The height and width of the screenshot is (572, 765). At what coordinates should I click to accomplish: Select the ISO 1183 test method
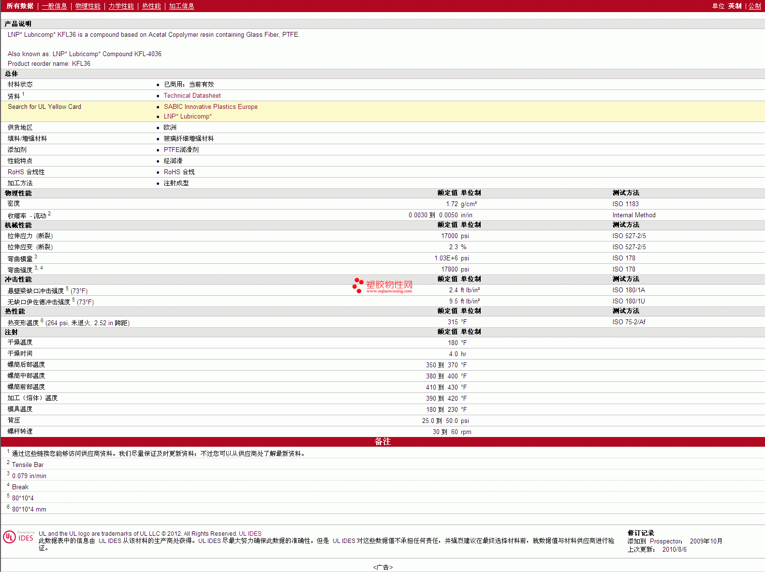626,204
